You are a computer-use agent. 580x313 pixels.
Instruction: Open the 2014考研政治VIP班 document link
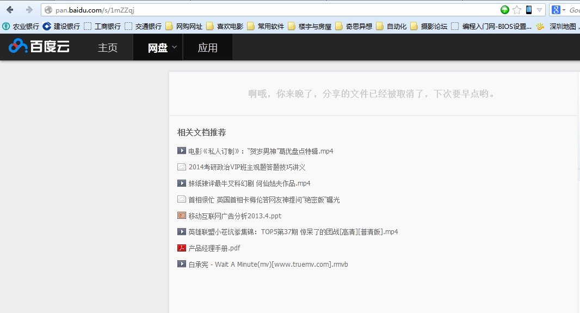(x=247, y=167)
